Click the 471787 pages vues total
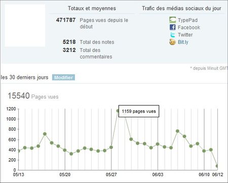 66,20
